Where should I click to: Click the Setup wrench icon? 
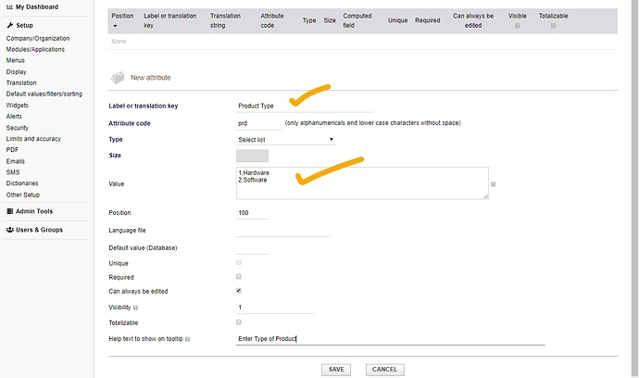9,25
